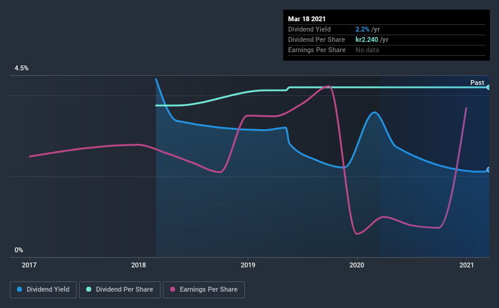Click the 4.5% y-axis label
Screen dimensions: 499x308
point(21,68)
